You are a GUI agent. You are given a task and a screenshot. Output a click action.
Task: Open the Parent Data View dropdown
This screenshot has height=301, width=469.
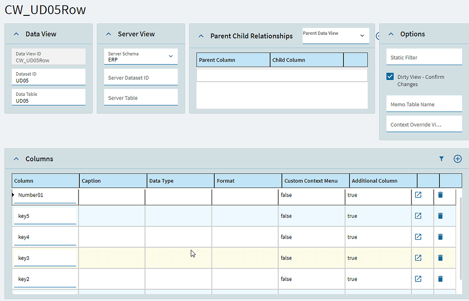point(362,35)
